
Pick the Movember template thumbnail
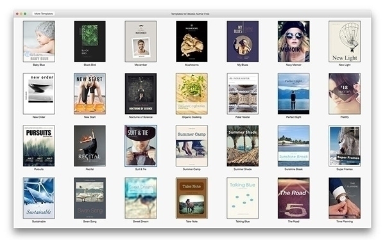tap(141, 42)
